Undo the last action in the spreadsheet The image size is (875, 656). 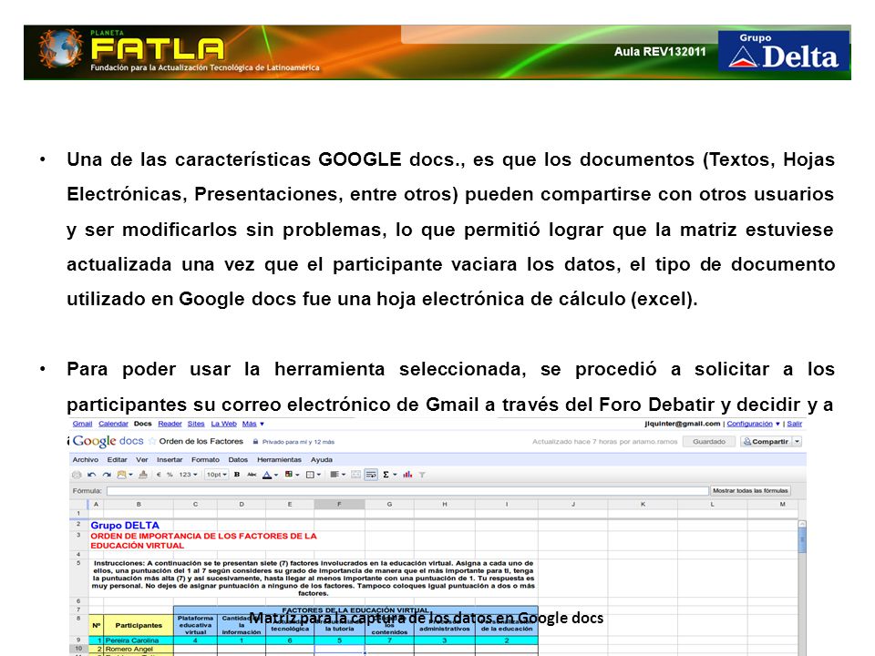click(x=91, y=475)
